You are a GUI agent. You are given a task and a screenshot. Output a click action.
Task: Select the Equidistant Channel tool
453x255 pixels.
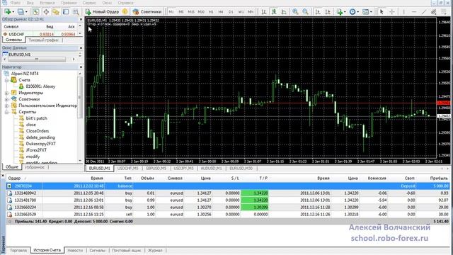(434, 12)
